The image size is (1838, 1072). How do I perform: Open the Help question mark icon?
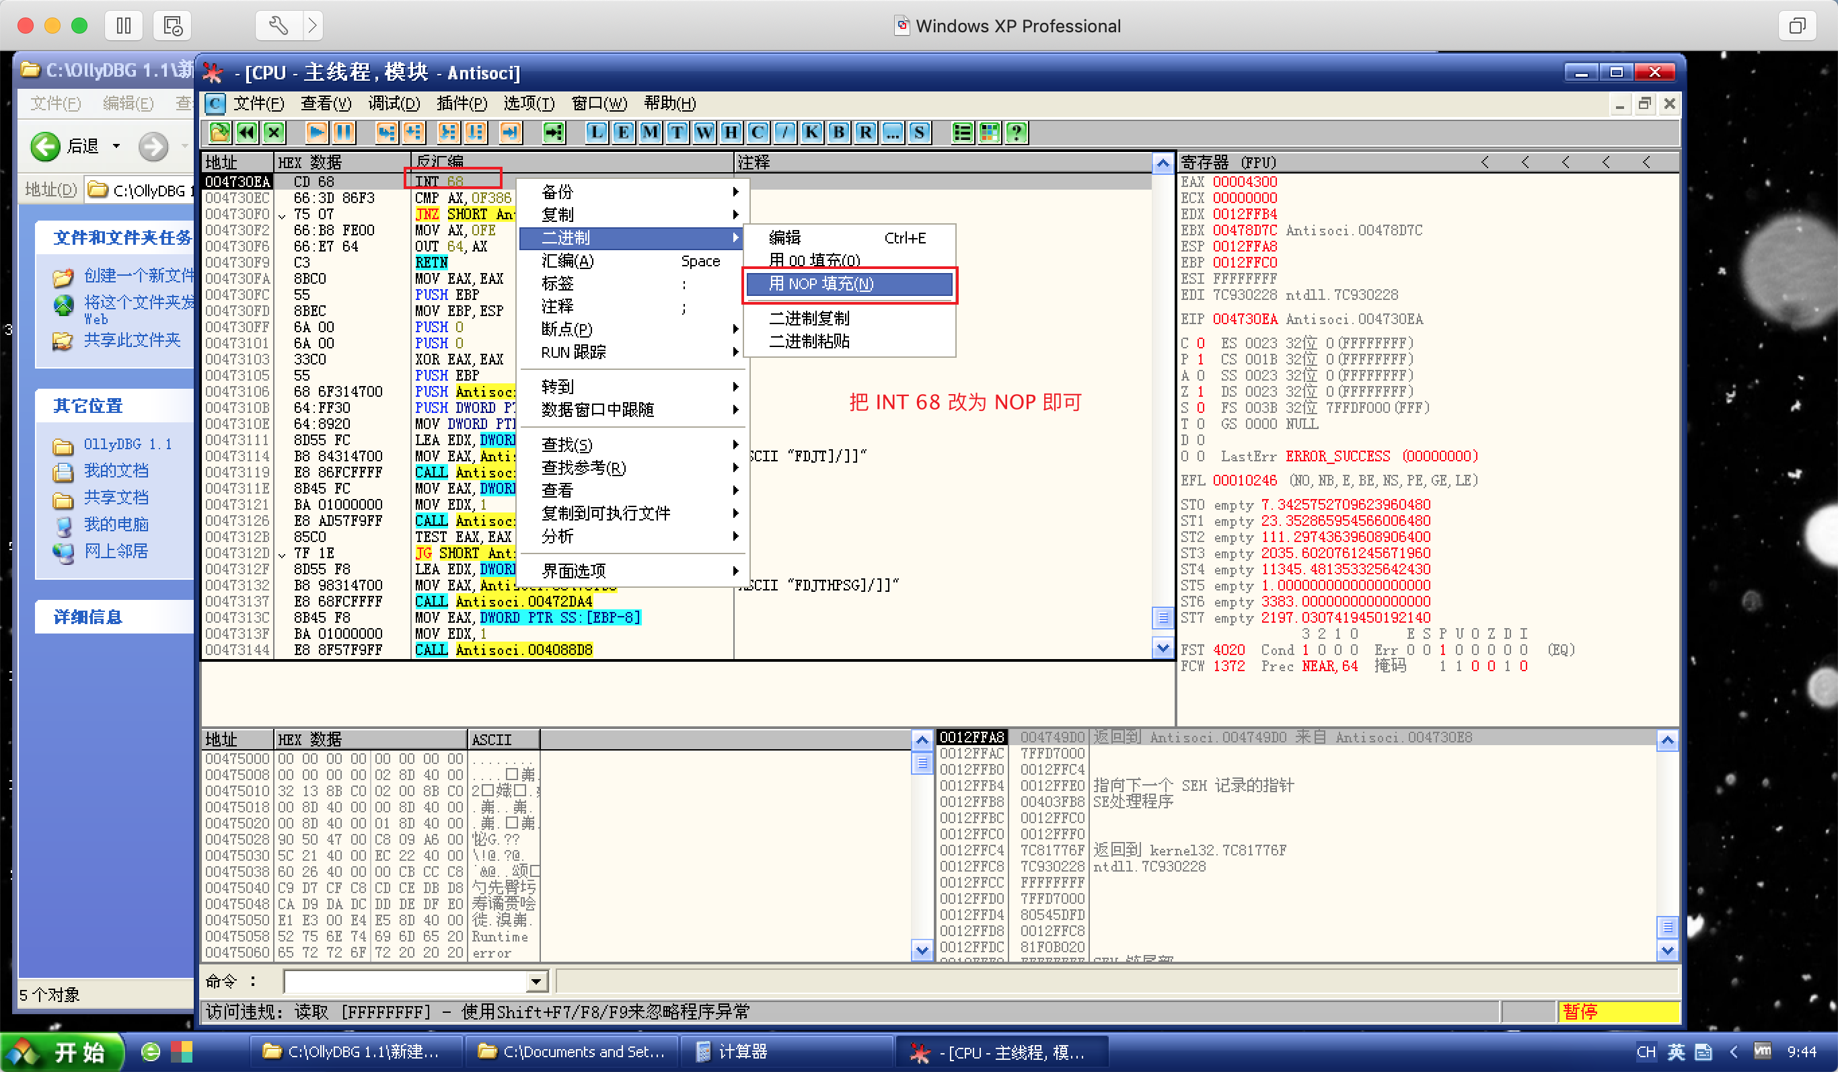click(x=1016, y=132)
